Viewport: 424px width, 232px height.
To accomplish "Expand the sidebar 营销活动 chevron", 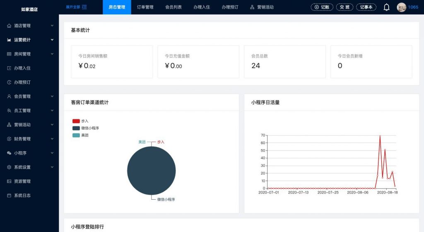I will click(x=52, y=125).
